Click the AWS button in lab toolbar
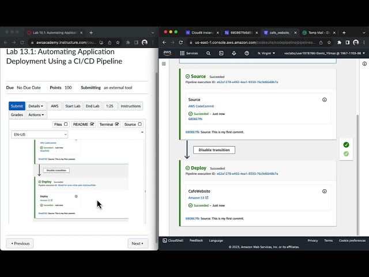 tap(54, 106)
